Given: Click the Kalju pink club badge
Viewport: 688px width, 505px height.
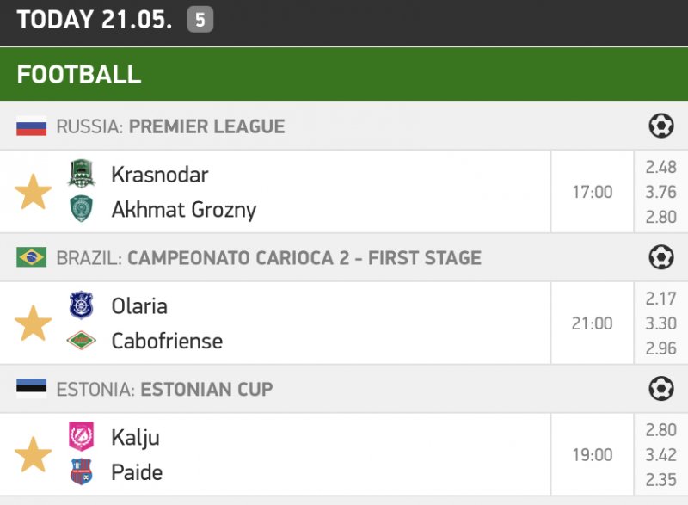Looking at the screenshot, I should (81, 437).
